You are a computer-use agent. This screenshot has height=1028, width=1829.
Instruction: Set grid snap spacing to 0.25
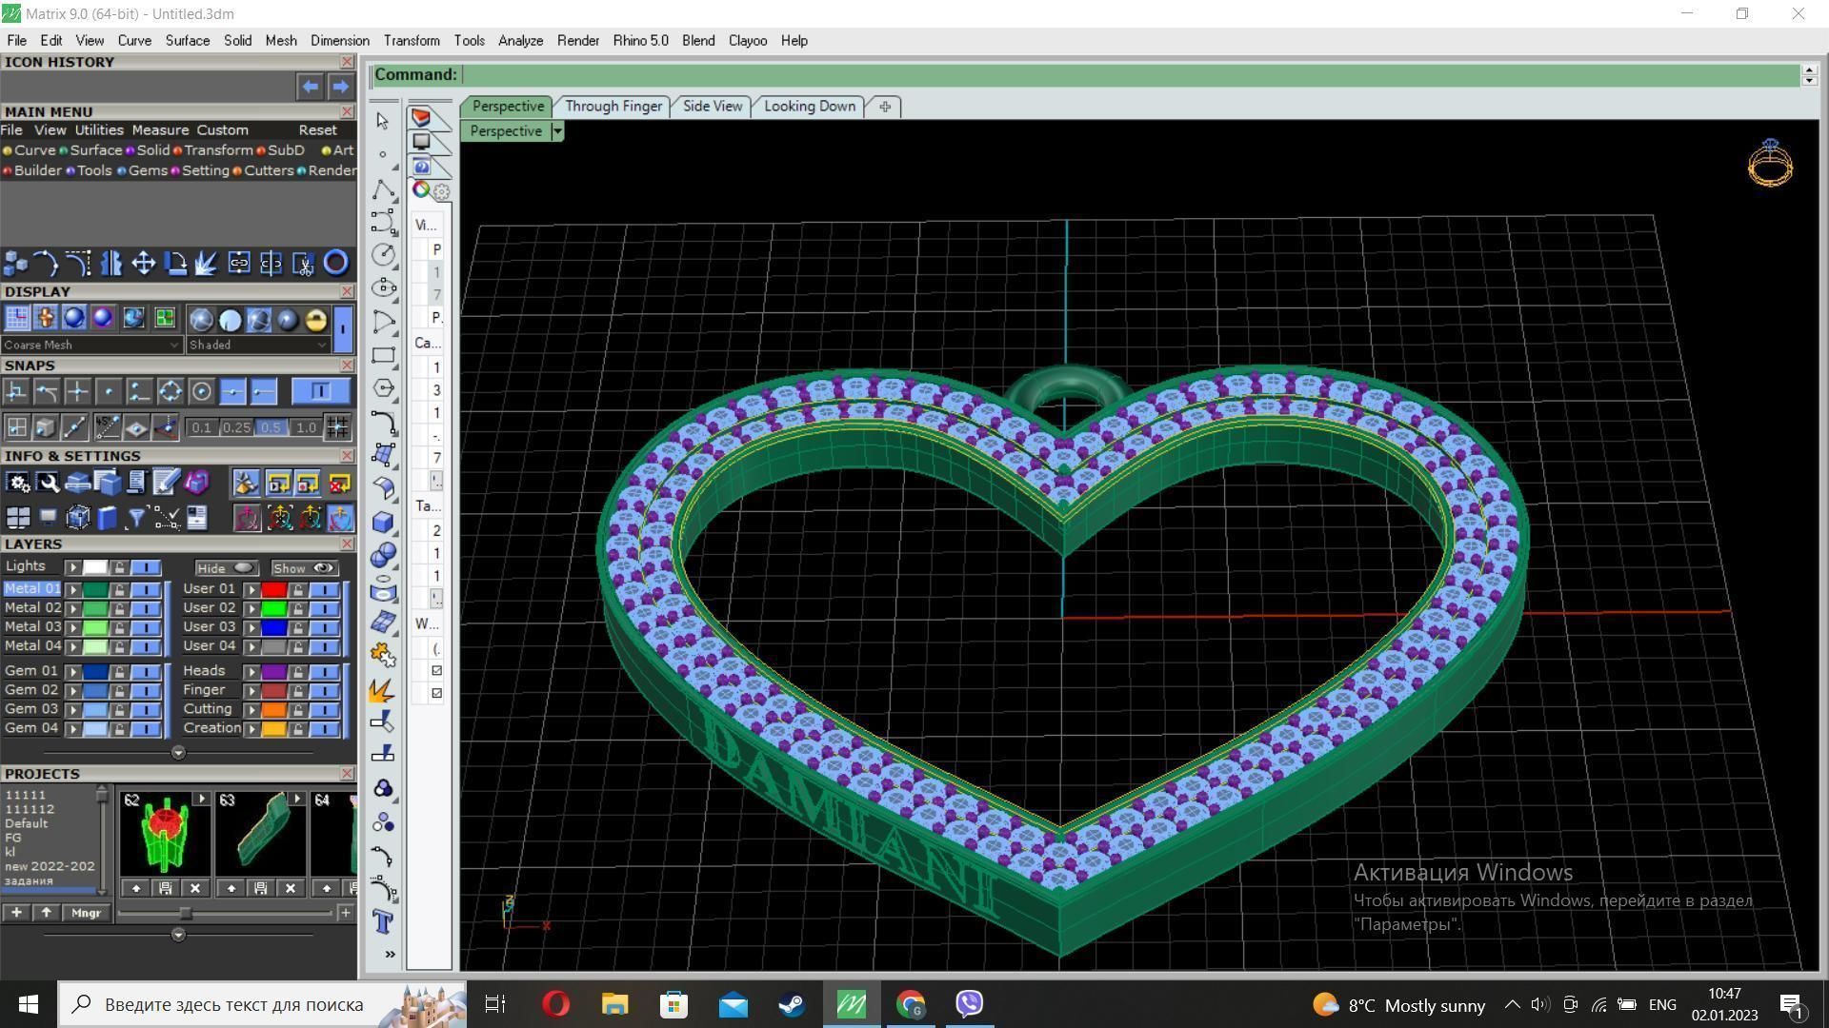[x=236, y=427]
